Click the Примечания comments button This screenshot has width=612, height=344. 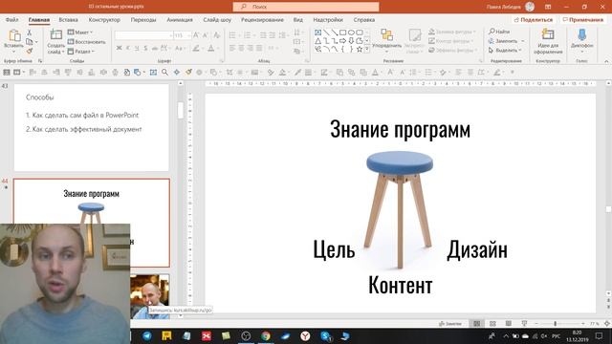pos(583,19)
